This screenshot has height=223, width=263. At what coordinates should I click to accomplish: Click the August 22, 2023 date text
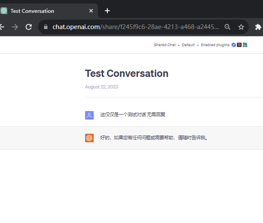click(101, 87)
